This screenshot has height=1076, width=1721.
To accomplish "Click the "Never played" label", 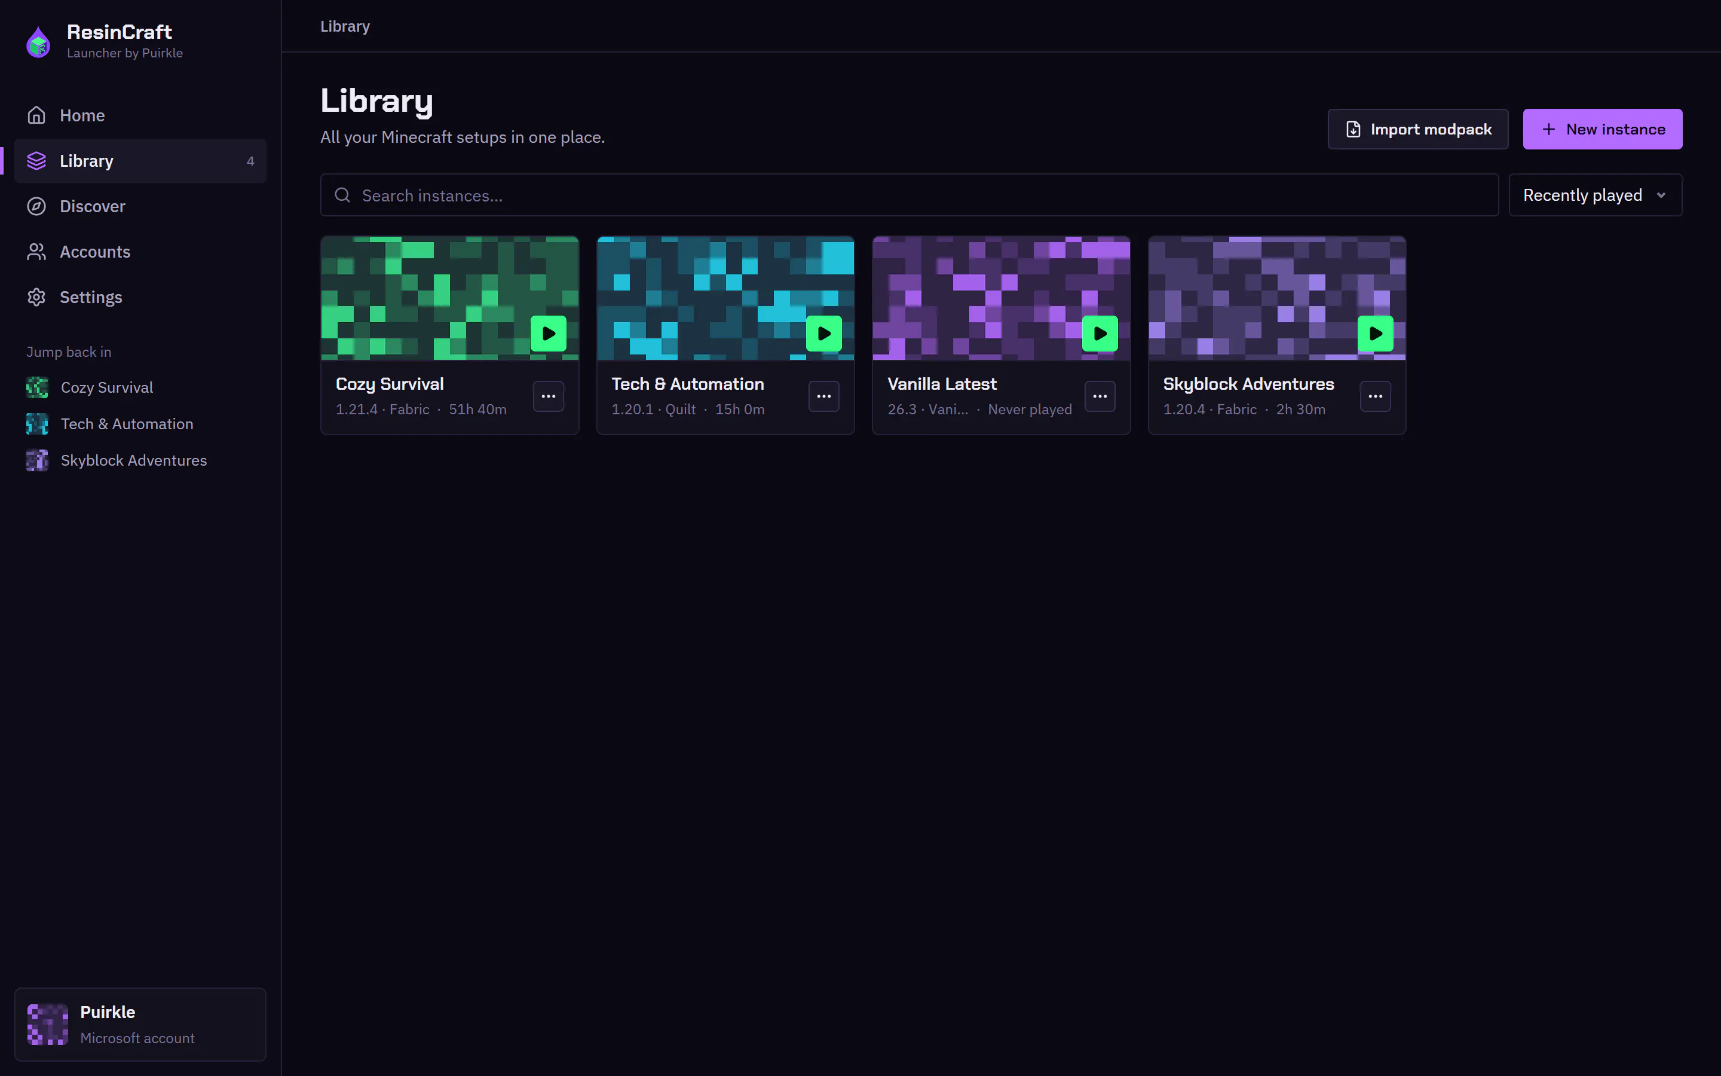I will (1029, 410).
